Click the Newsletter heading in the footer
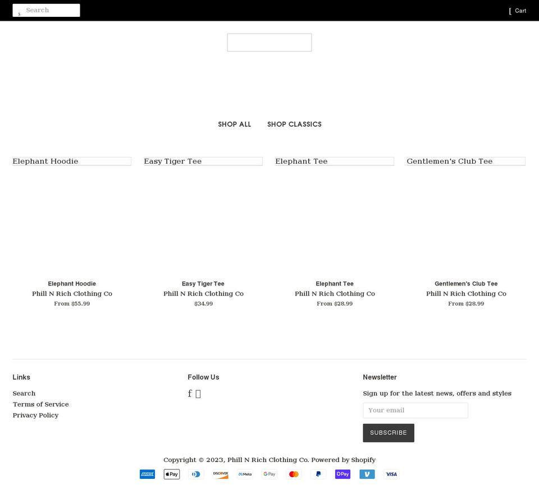The image size is (539, 494). tap(380, 377)
